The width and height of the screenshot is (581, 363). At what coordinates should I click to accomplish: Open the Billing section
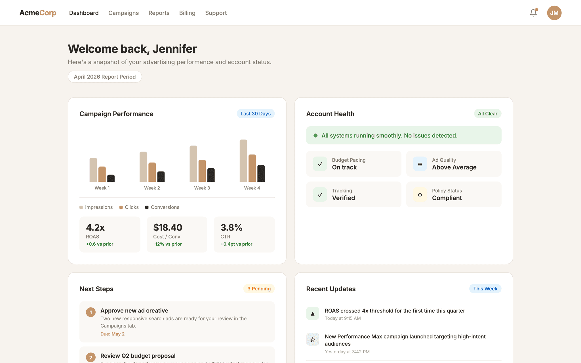[x=187, y=13]
